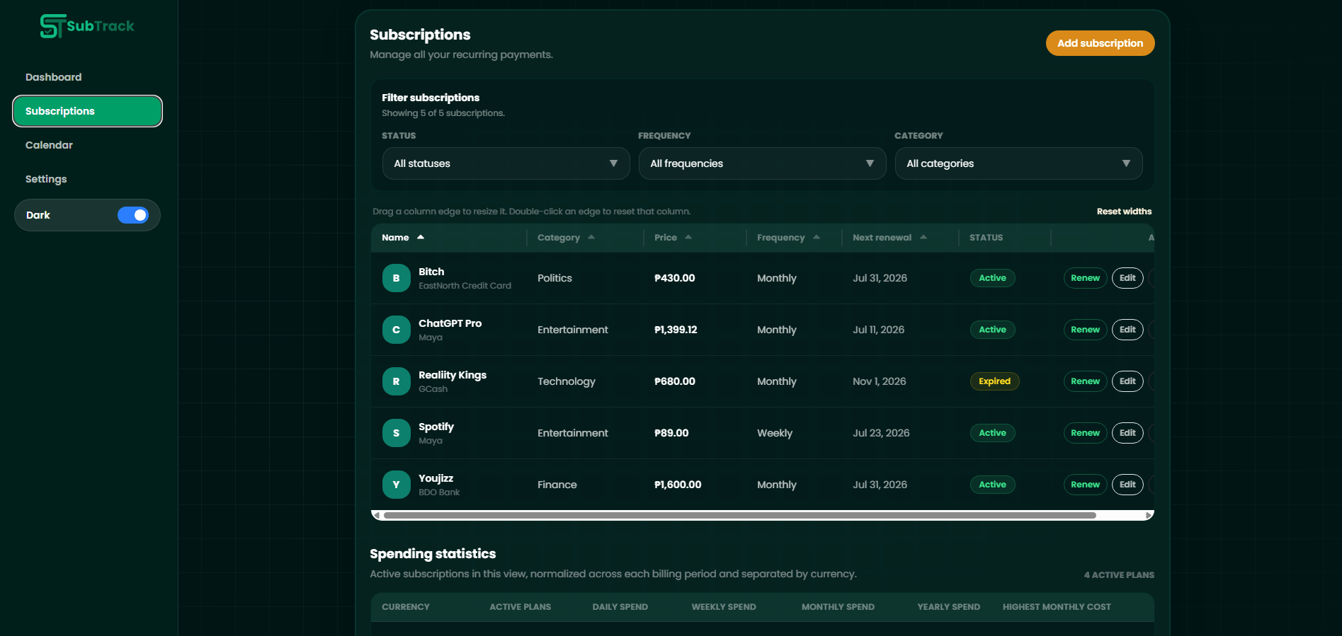The width and height of the screenshot is (1342, 636).
Task: Open the Calendar page
Action: point(50,145)
